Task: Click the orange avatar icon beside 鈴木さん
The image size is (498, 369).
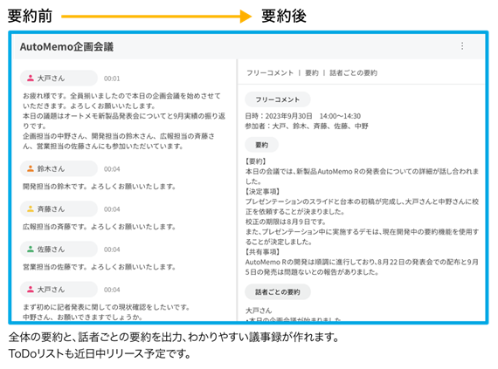Action: [31, 168]
